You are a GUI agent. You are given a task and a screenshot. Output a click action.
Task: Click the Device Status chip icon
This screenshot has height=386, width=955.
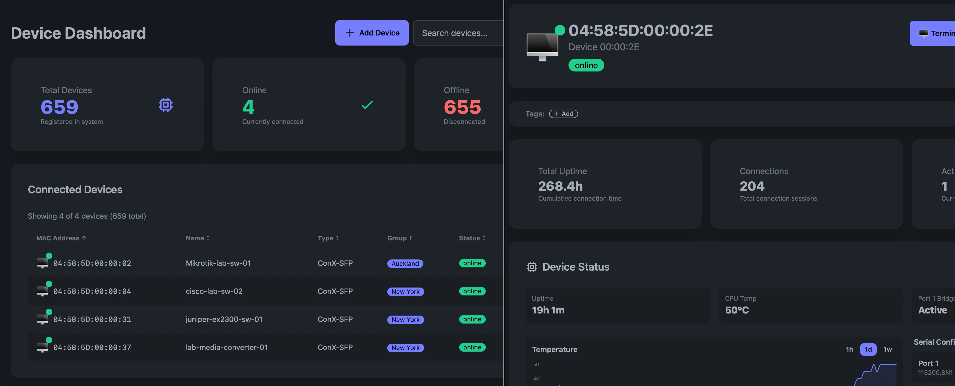tap(532, 267)
